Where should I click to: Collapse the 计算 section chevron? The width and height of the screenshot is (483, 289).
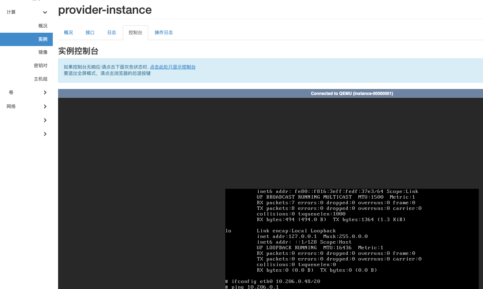45,12
